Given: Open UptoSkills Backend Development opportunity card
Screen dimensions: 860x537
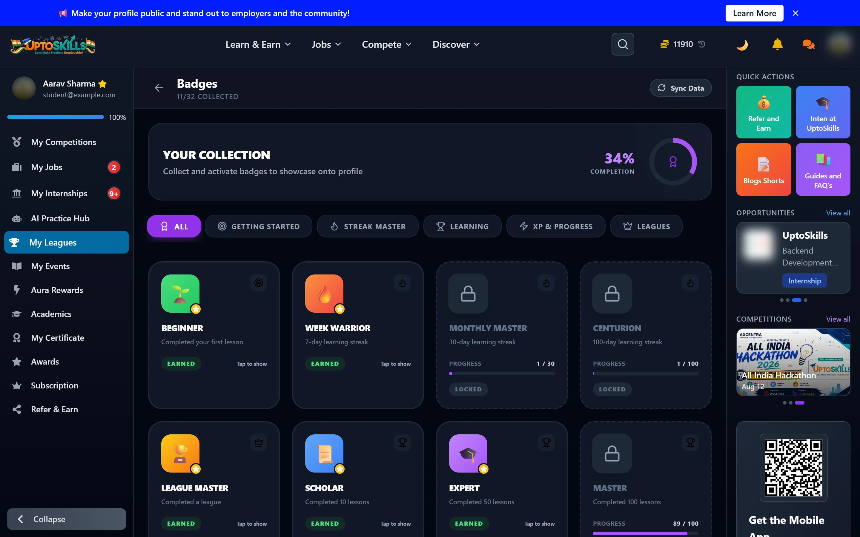Looking at the screenshot, I should (793, 257).
